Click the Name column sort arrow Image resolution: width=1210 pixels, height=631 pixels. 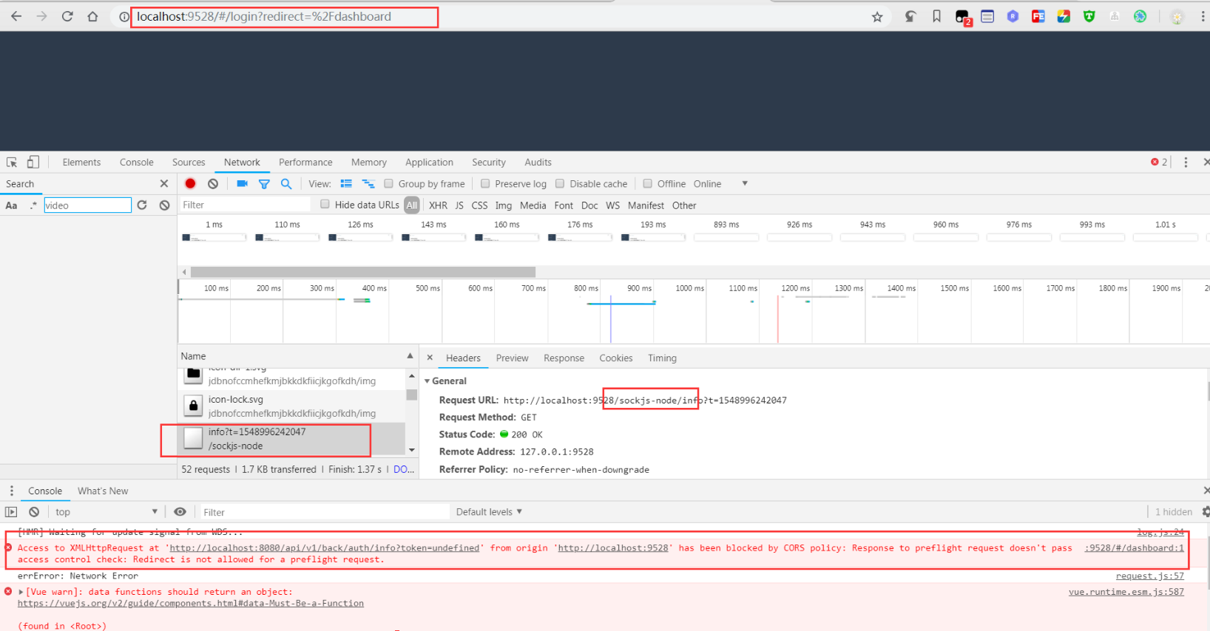[x=410, y=356]
